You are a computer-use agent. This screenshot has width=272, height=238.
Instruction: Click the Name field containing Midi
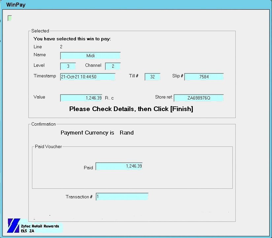90,56
